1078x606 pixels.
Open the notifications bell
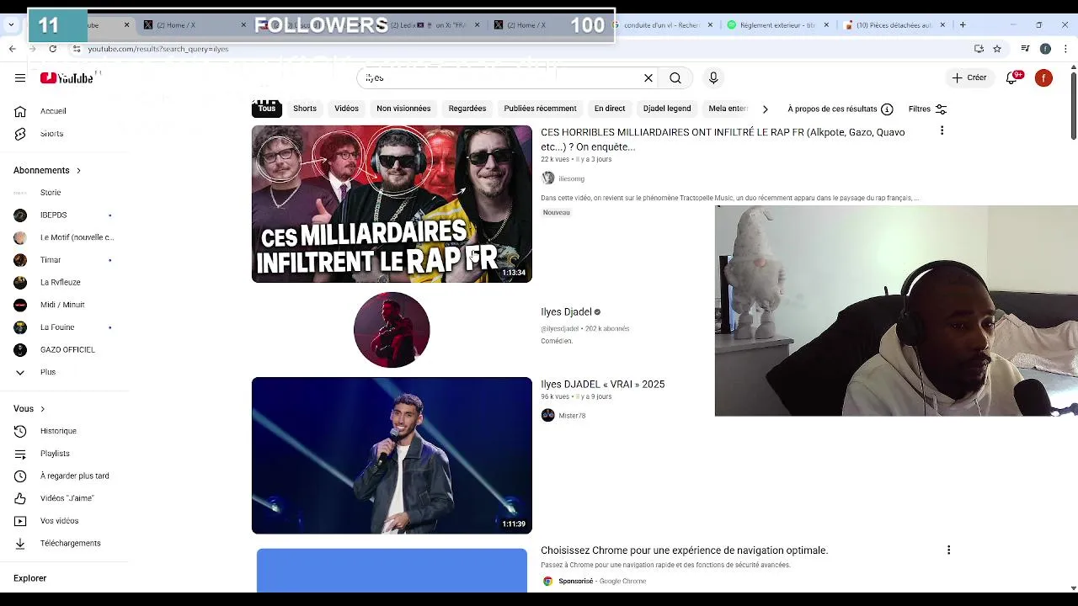tap(1013, 78)
